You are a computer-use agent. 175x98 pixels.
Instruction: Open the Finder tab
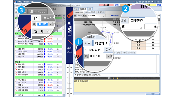click(54, 5)
